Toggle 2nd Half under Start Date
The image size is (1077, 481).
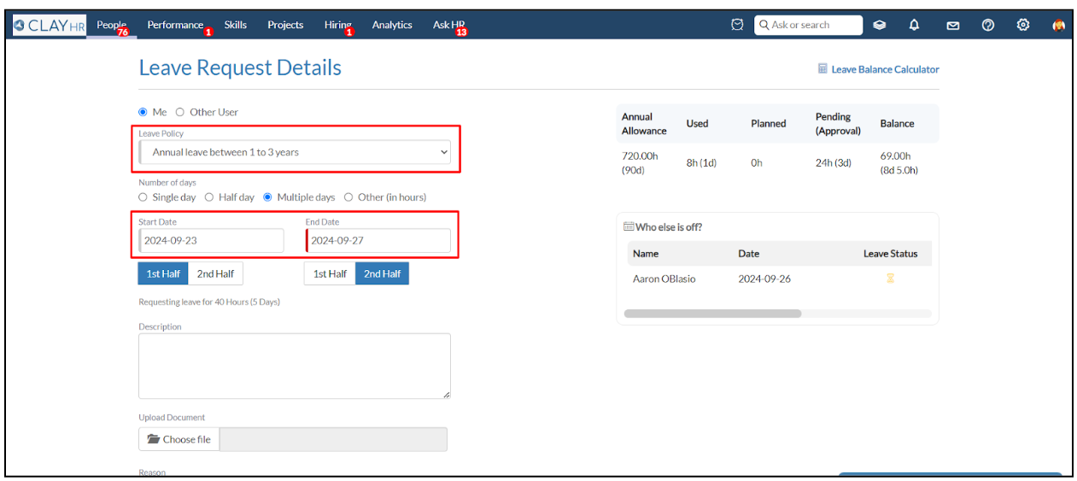click(215, 273)
